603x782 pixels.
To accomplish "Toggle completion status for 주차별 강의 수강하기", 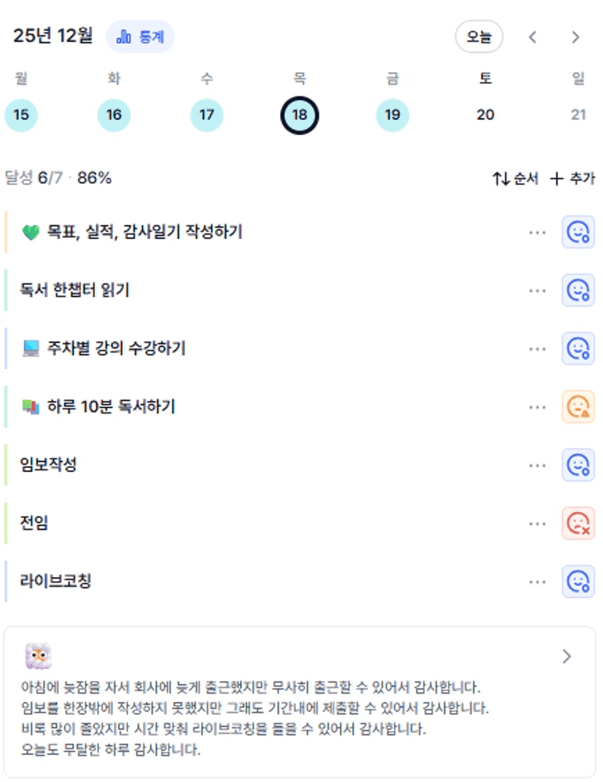I will click(577, 349).
